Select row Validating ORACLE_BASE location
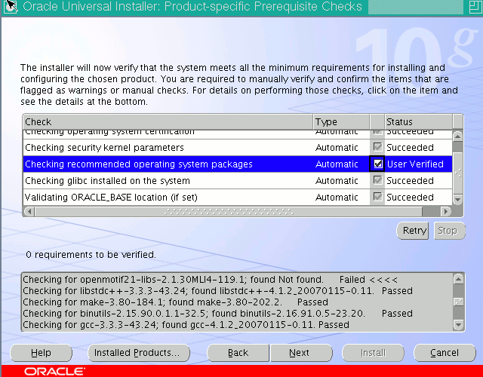 (x=238, y=198)
